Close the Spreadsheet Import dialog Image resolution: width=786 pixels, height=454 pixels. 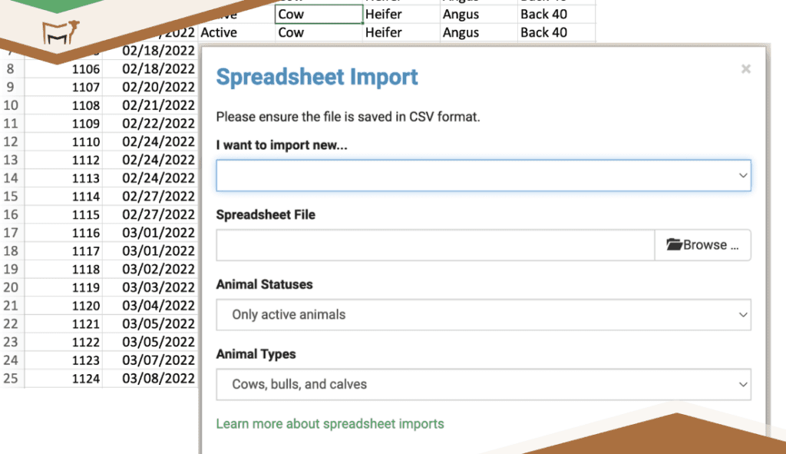pos(745,69)
